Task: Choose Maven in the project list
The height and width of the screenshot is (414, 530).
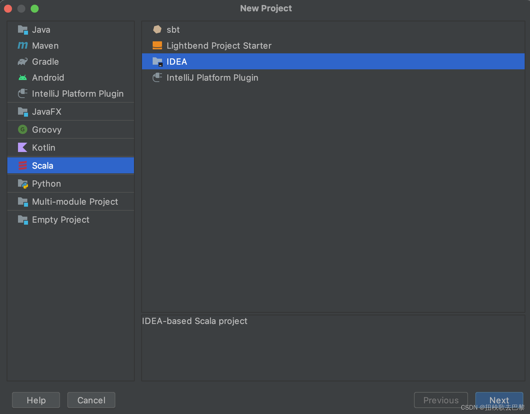Action: click(71, 46)
